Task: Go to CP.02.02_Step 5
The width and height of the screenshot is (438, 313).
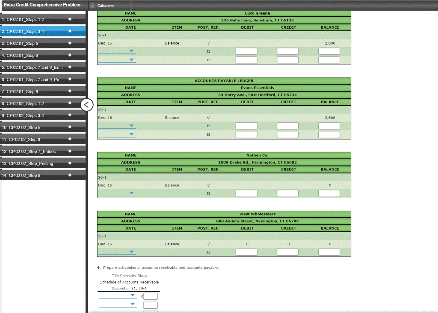Action: 43,128
